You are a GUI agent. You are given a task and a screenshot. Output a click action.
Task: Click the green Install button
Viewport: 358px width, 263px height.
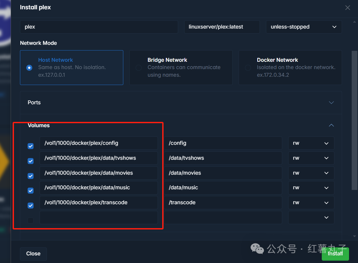pyautogui.click(x=335, y=254)
